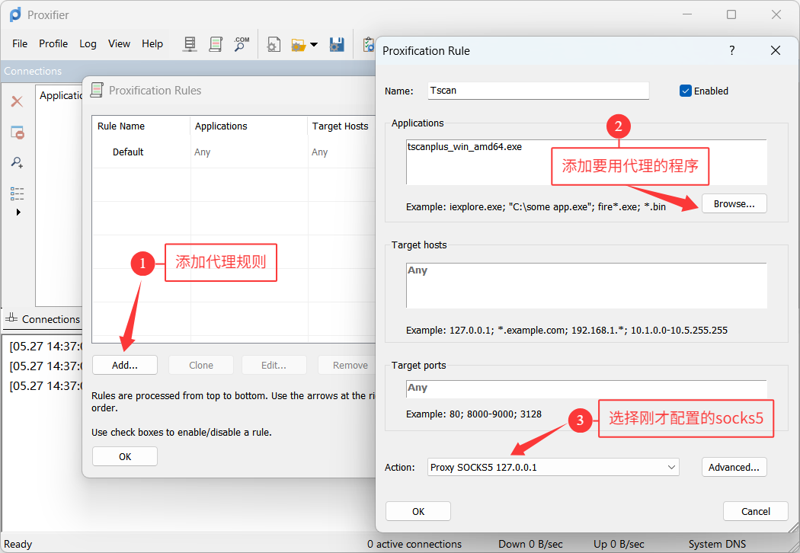Click the magnifier with plus sidebar icon

pos(17,163)
